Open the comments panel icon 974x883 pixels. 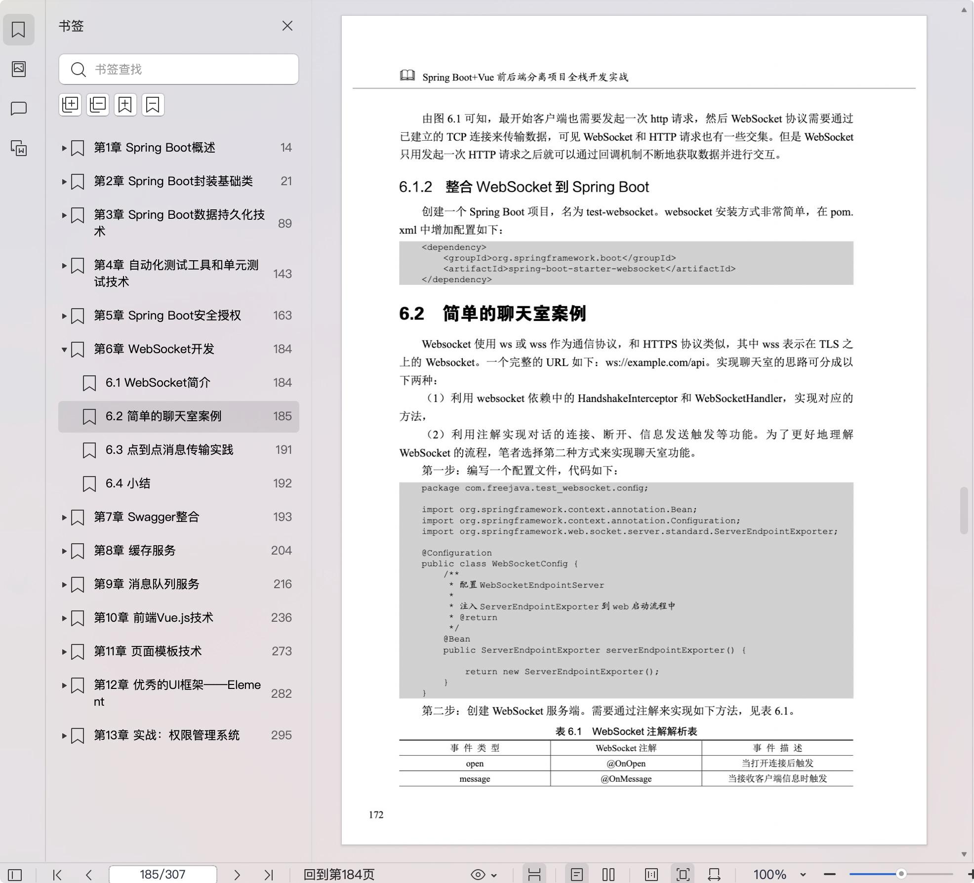pyautogui.click(x=19, y=108)
